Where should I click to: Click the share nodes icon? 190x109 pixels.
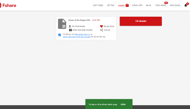coord(101,30)
